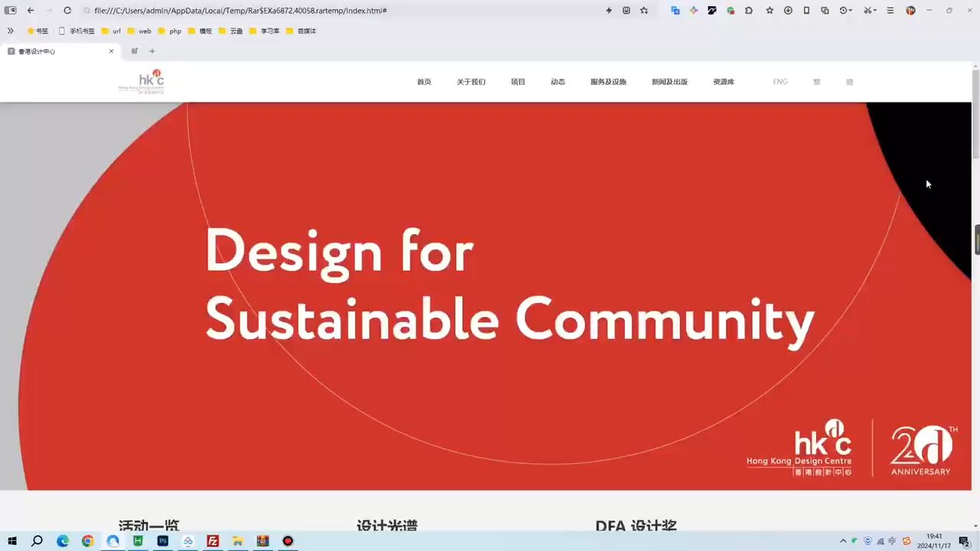Viewport: 980px width, 551px height.
Task: Open FileZilla from taskbar
Action: tap(213, 541)
